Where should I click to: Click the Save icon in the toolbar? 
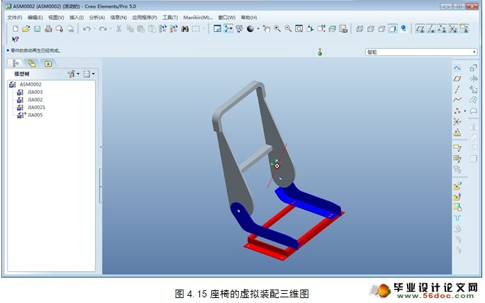[x=37, y=29]
